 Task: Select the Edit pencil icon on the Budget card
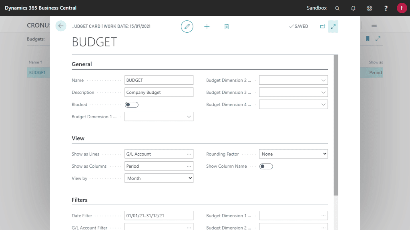click(187, 26)
